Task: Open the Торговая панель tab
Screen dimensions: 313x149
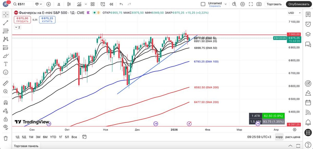Action: (x=26, y=146)
